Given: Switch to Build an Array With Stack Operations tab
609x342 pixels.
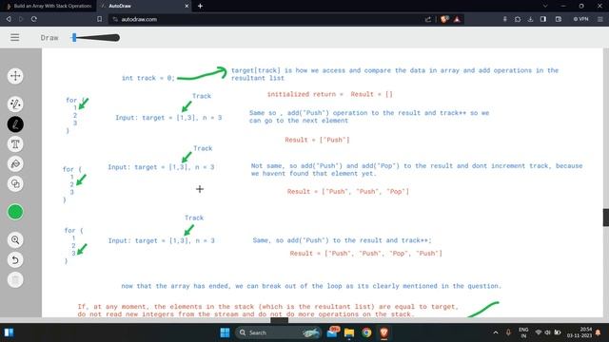Looking at the screenshot, I should click(x=49, y=6).
